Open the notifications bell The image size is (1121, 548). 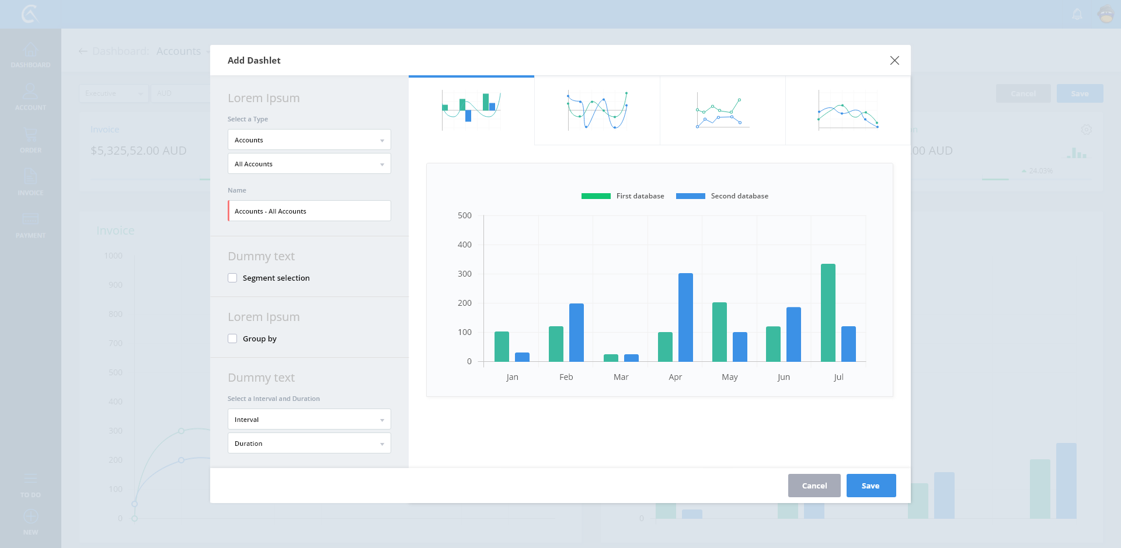tap(1077, 14)
